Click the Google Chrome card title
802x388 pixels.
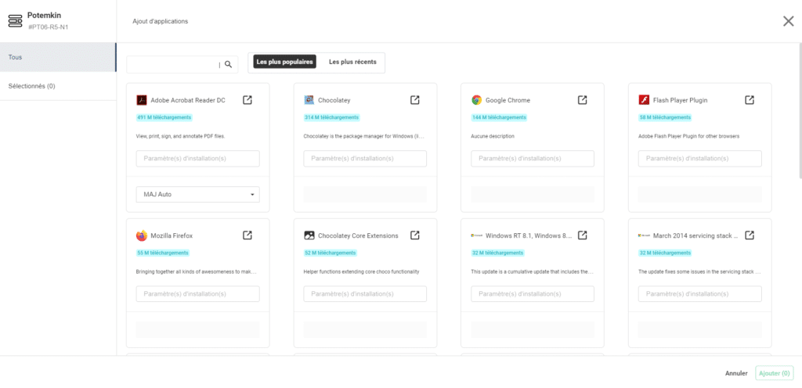click(508, 100)
